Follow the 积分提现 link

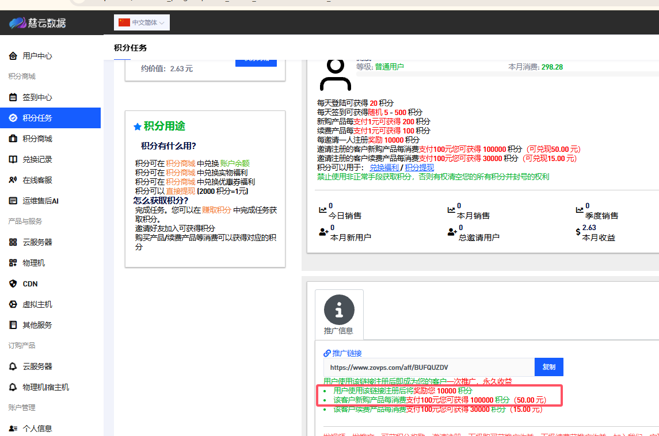[x=419, y=167]
